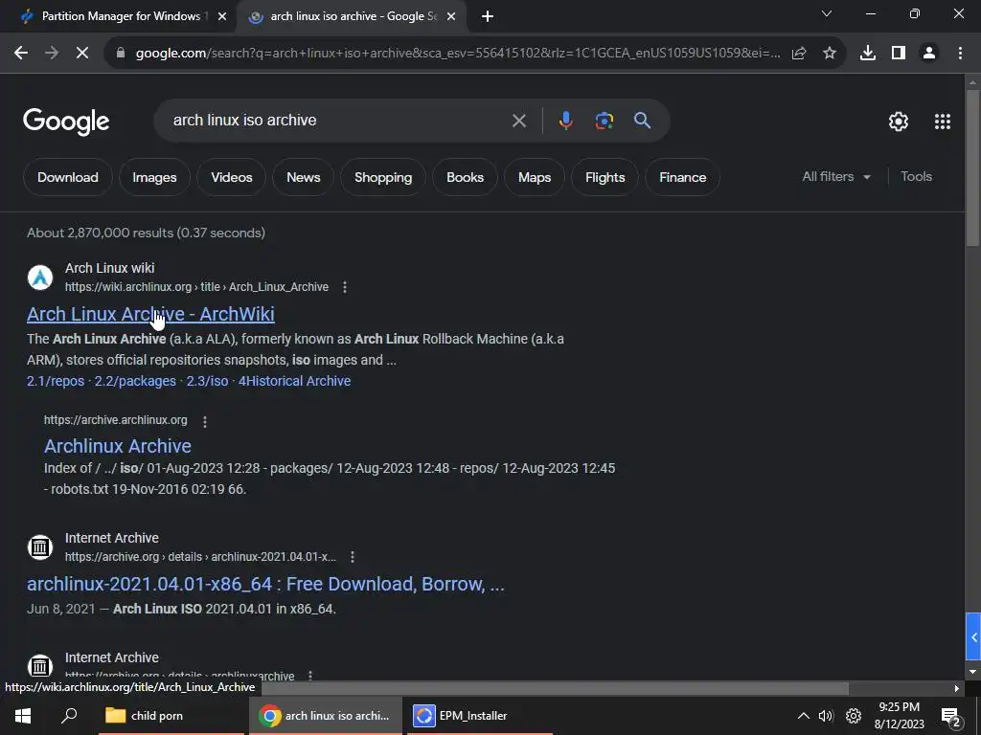
Task: Switch to Videos results
Action: coord(232,177)
